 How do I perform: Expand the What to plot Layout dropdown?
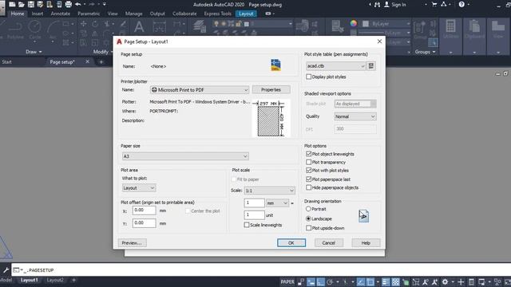click(139, 188)
